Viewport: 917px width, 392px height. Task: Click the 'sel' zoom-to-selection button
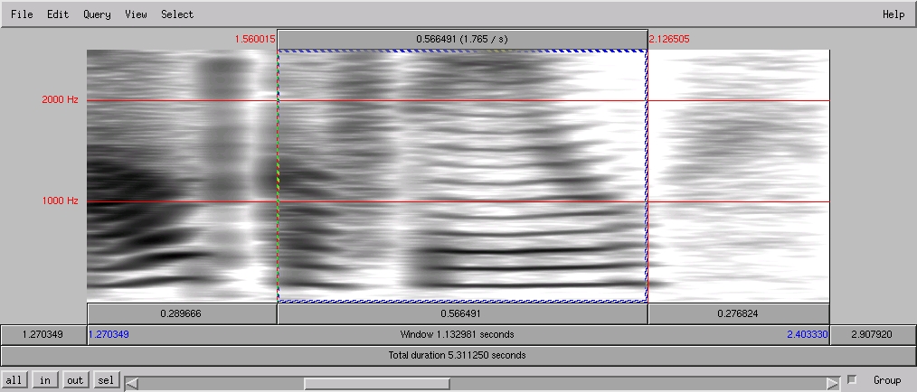coord(106,380)
